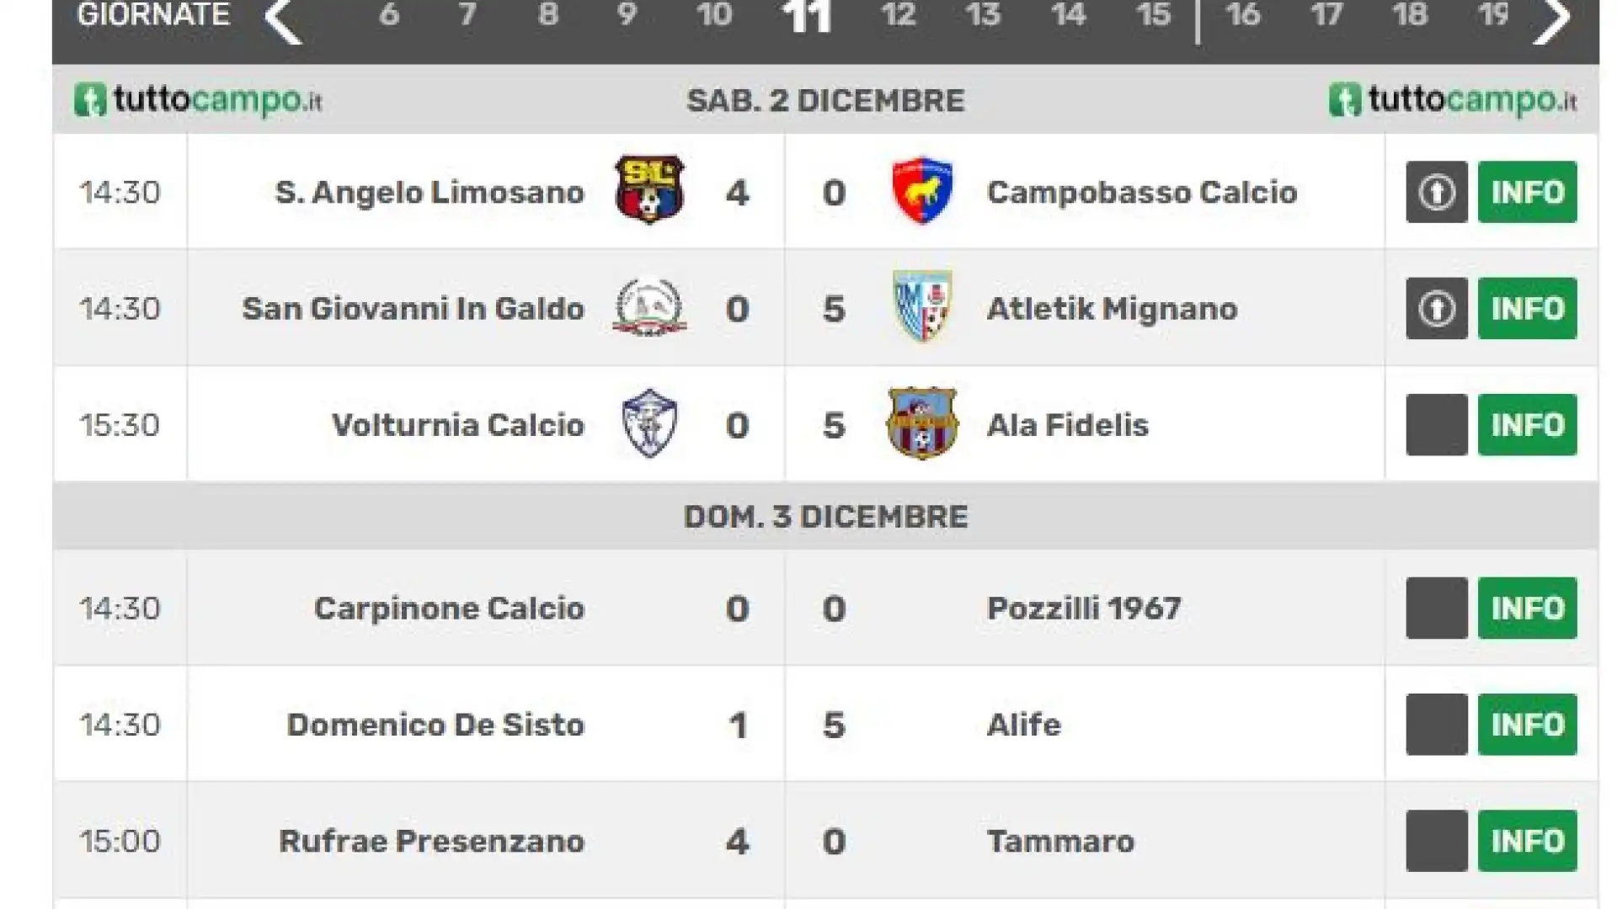Click the dark square button in the Carpinone Calcio row

tap(1437, 608)
